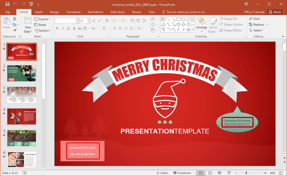Expand the Shape Fill dropdown
This screenshot has width=287, height=176.
(x=229, y=19)
